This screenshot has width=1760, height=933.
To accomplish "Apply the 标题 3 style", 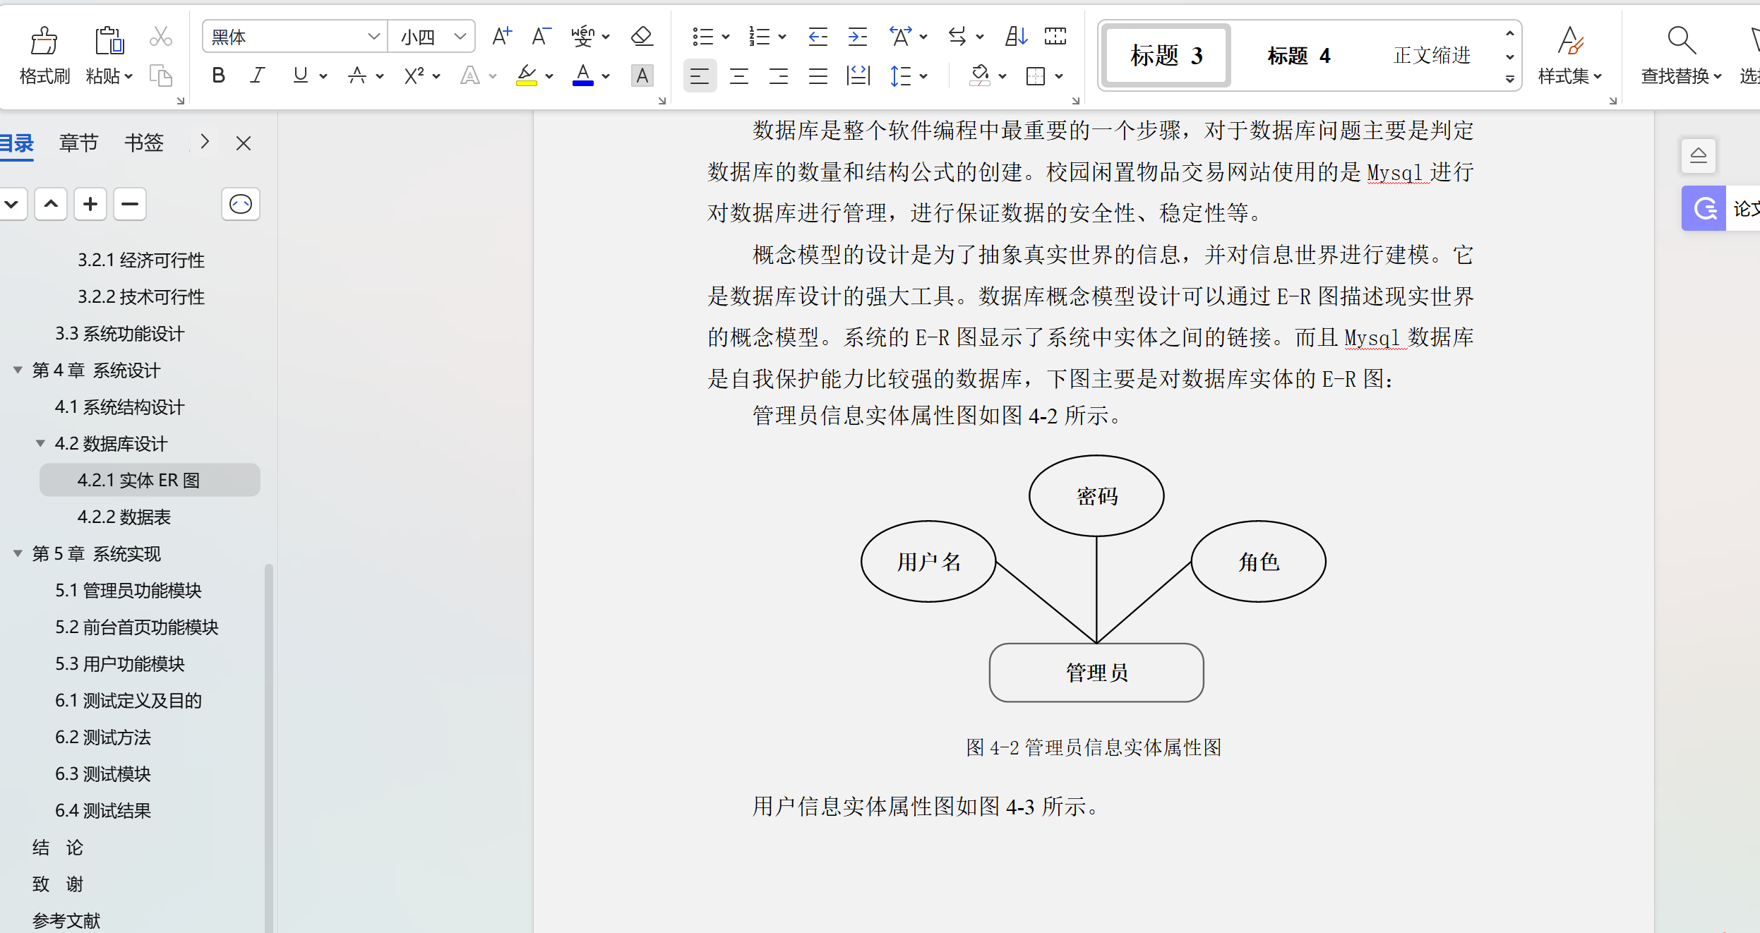I will tap(1166, 55).
